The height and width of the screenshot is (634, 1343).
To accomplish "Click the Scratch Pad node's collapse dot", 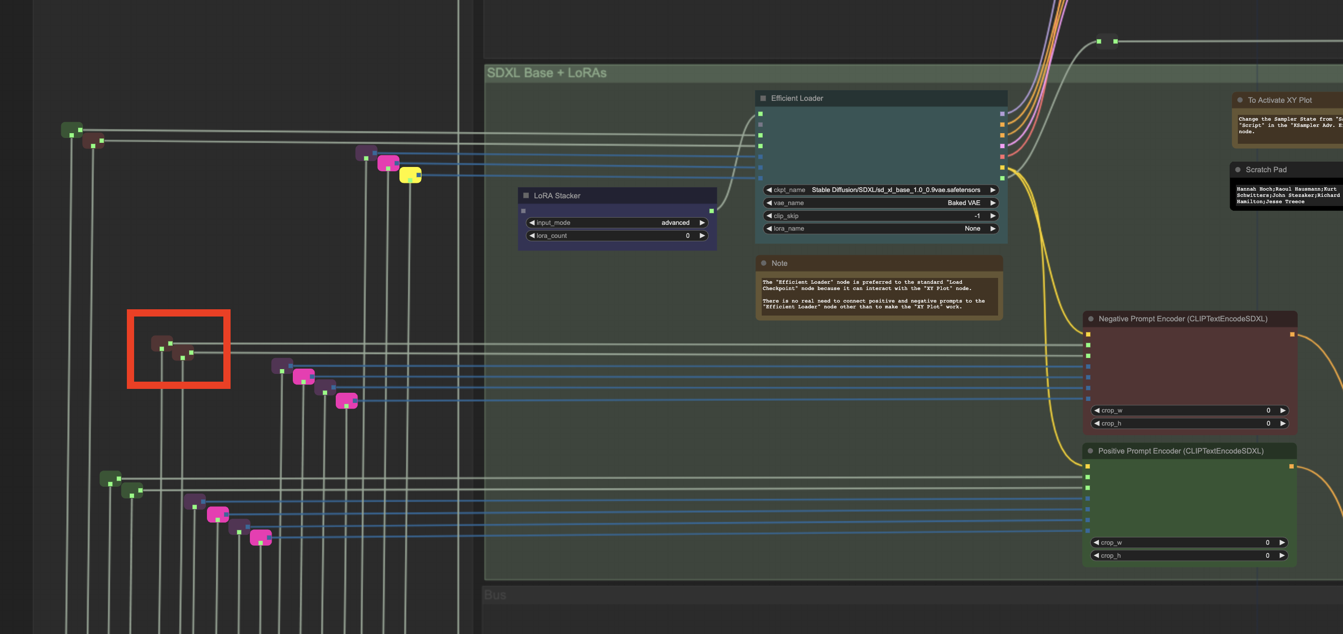I will (1238, 169).
